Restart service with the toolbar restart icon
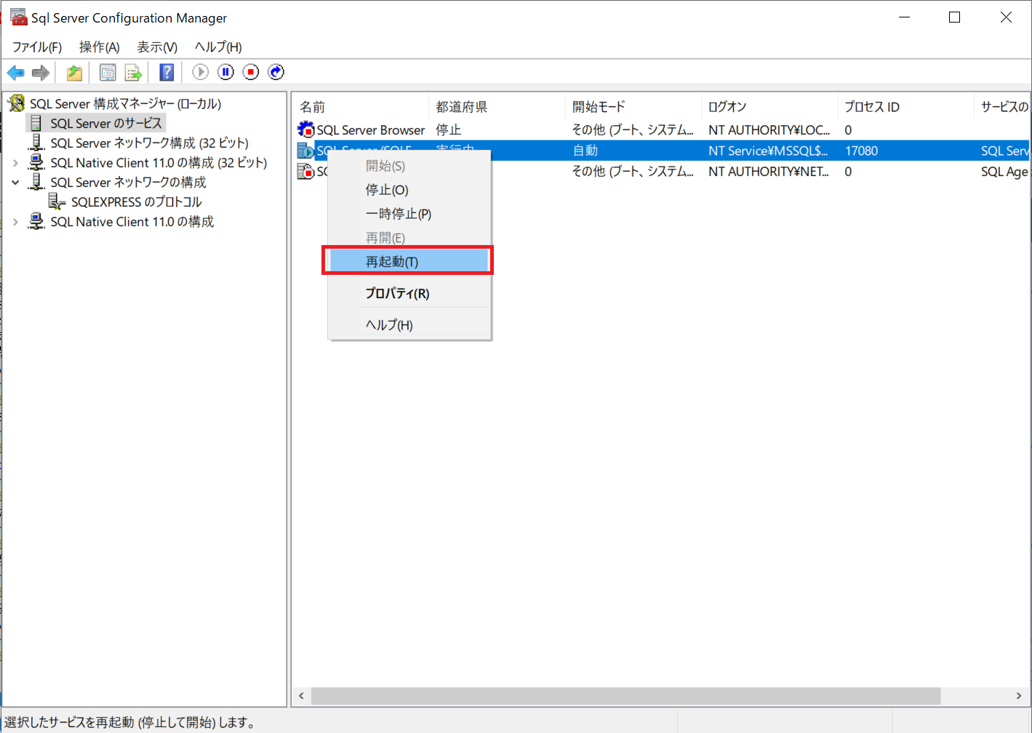The image size is (1032, 733). click(x=276, y=72)
